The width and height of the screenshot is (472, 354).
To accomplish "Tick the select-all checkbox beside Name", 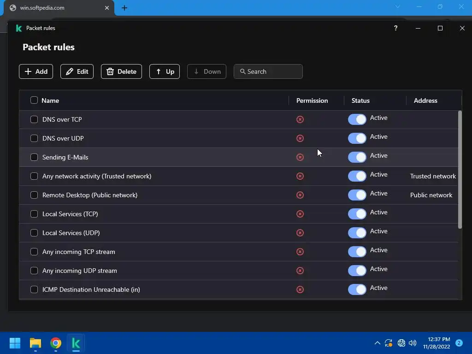I will (34, 100).
